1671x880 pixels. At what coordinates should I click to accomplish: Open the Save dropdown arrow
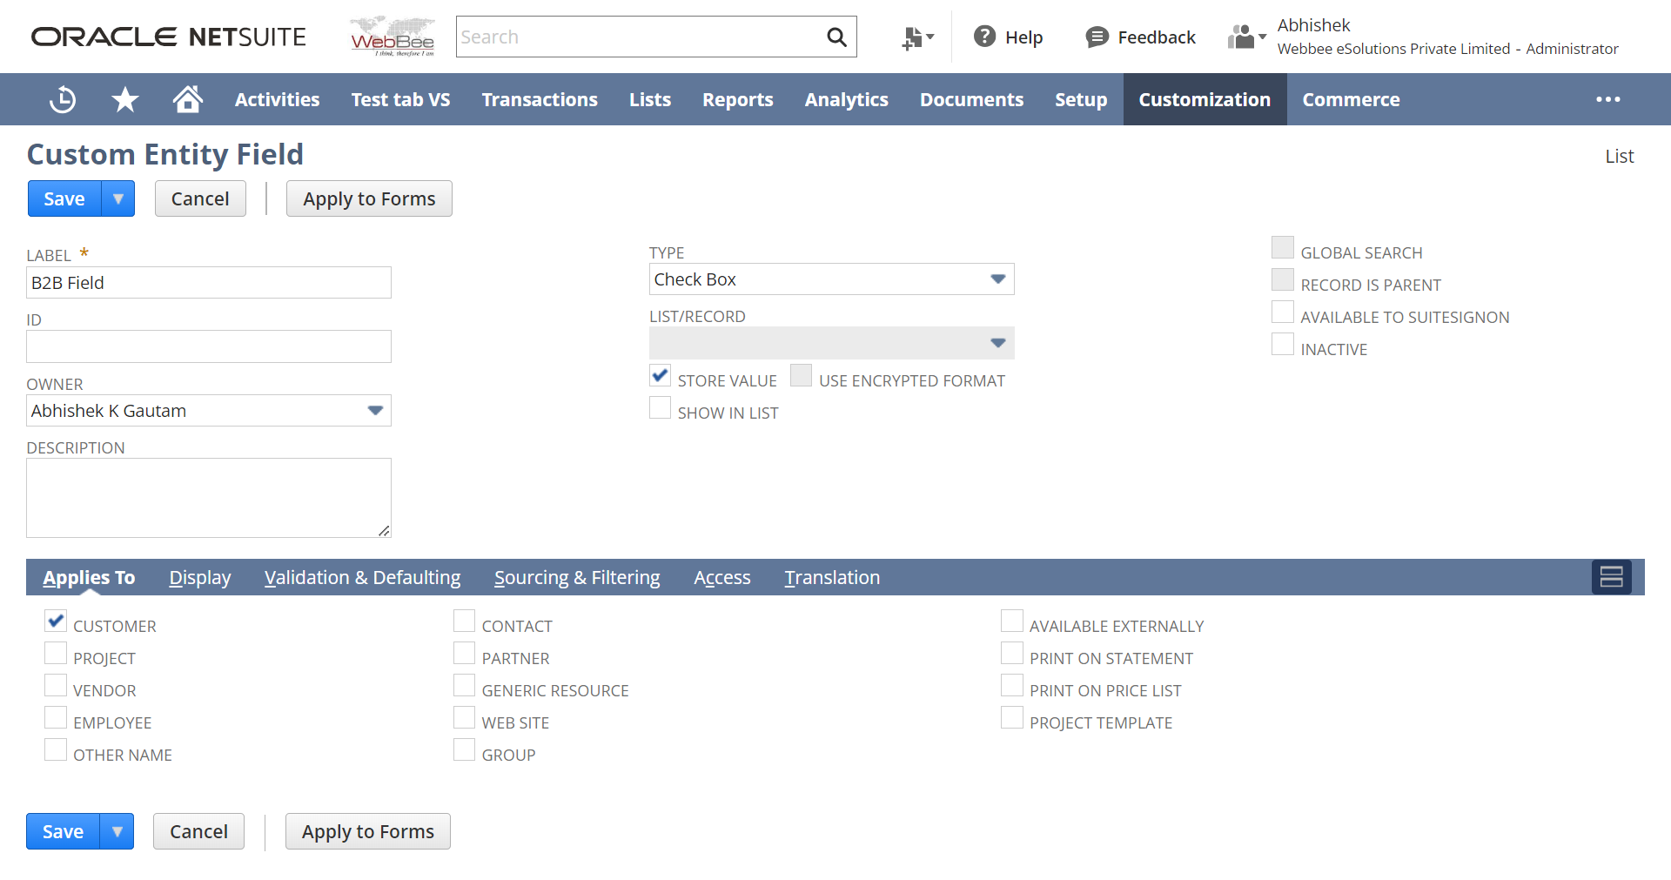coord(118,198)
